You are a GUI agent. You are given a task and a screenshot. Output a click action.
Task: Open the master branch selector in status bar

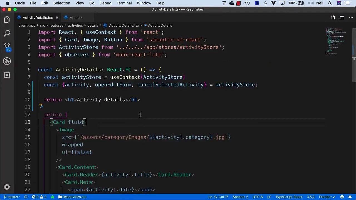[x=12, y=197]
